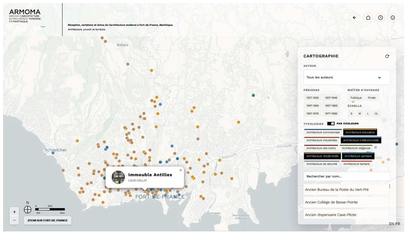407x234 pixels.
Task: Close the Immeuble Antilles popup
Action: click(181, 170)
